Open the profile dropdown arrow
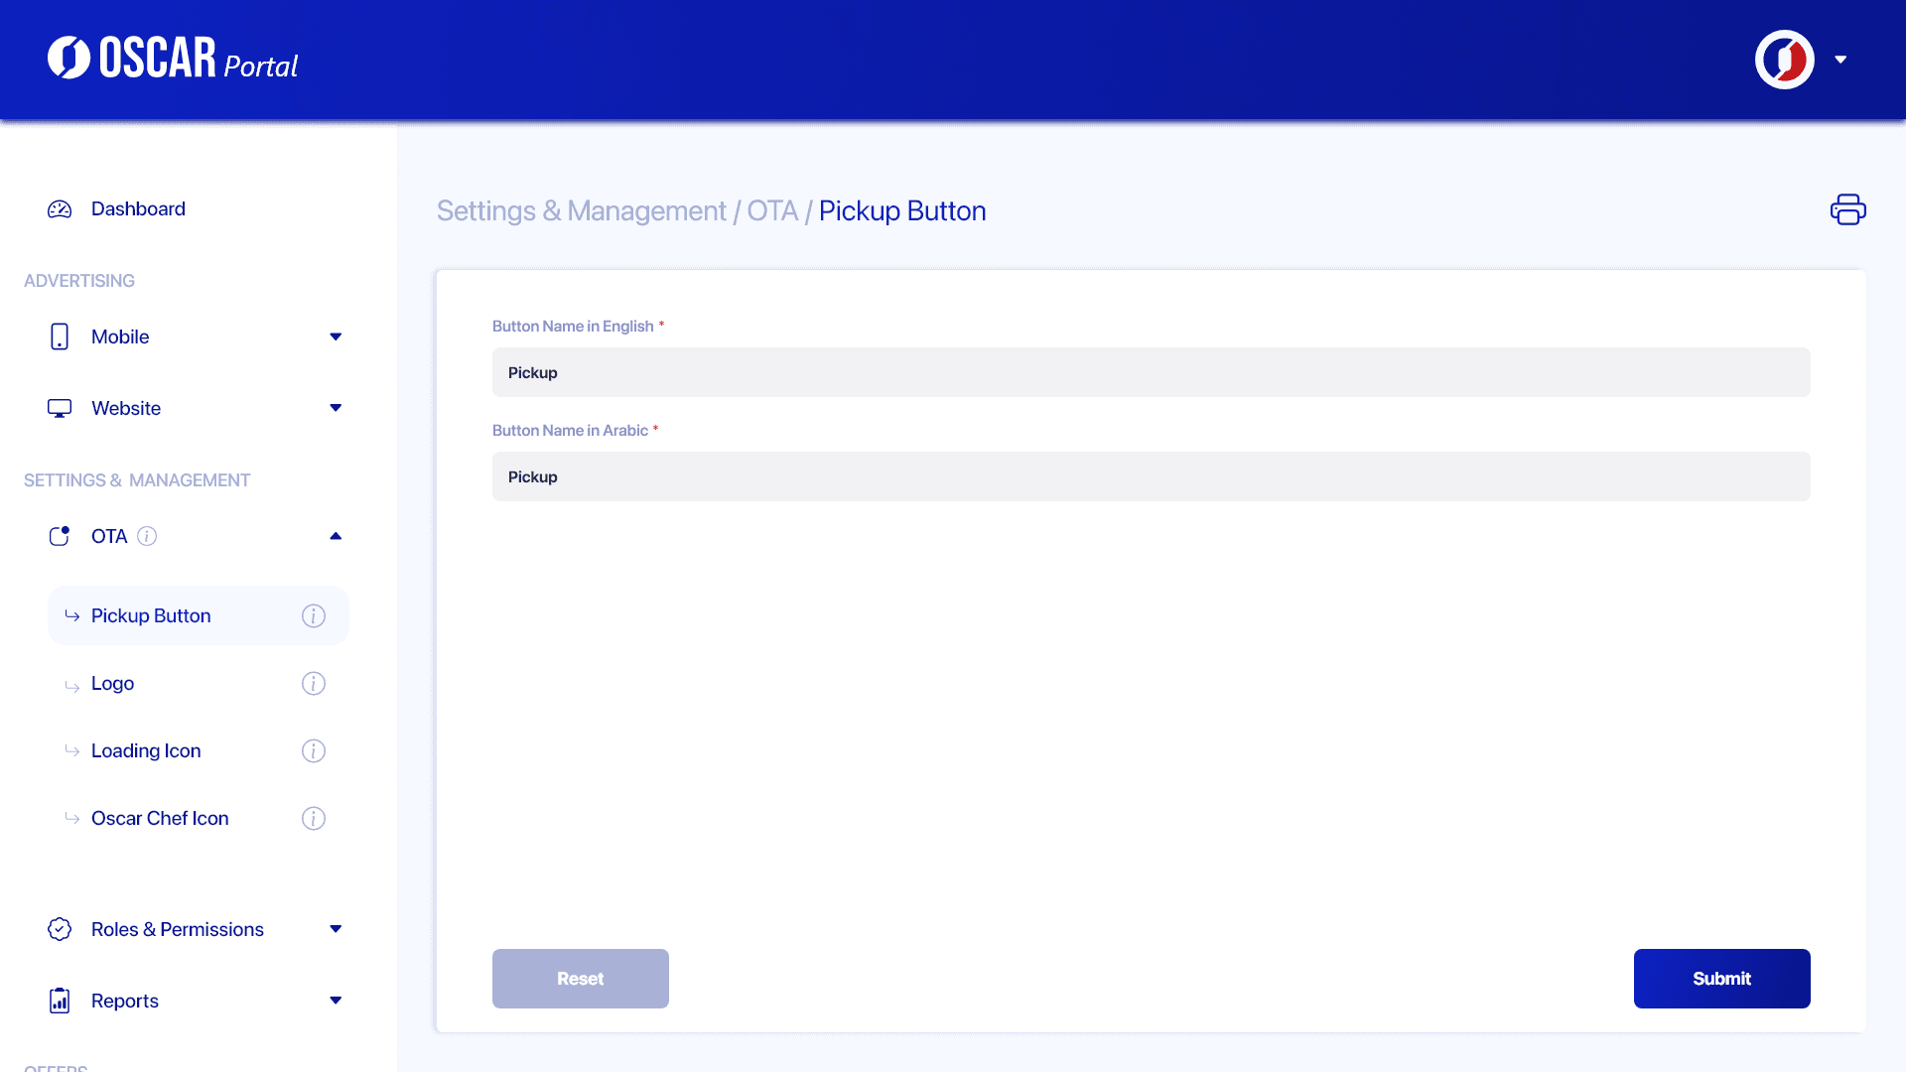 [x=1840, y=60]
